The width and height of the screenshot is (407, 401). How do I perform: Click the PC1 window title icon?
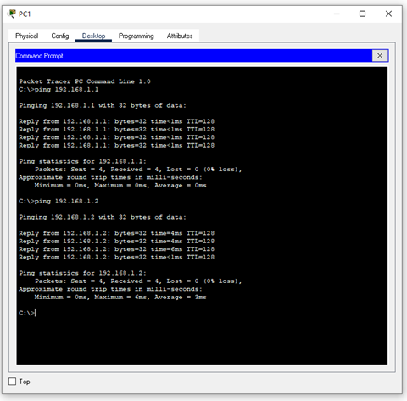coord(11,14)
